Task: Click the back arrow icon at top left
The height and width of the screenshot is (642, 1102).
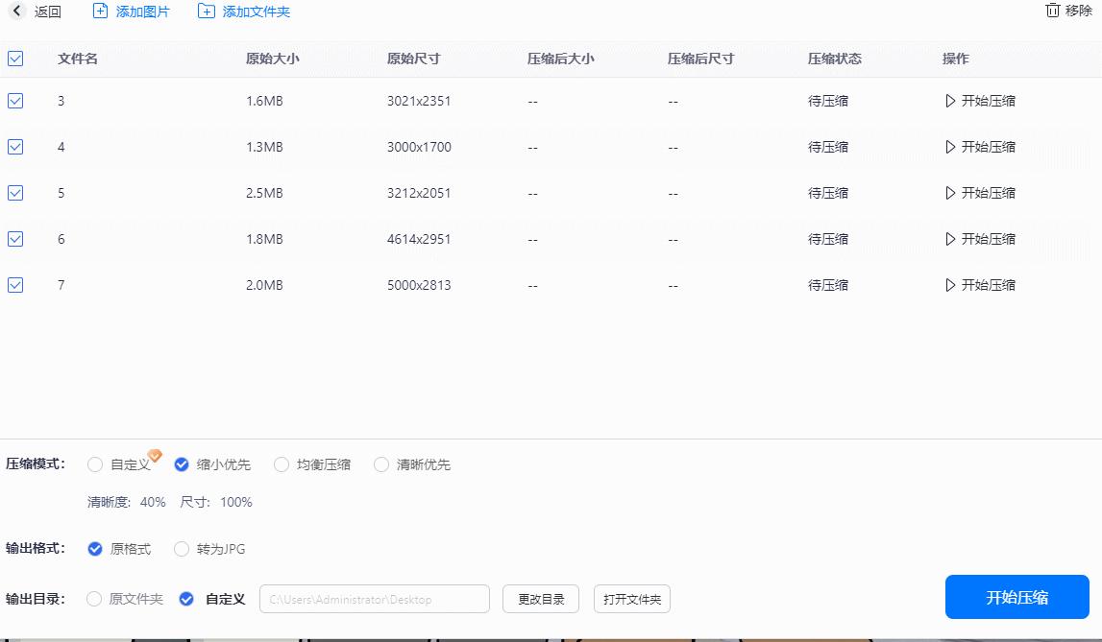Action: [18, 12]
